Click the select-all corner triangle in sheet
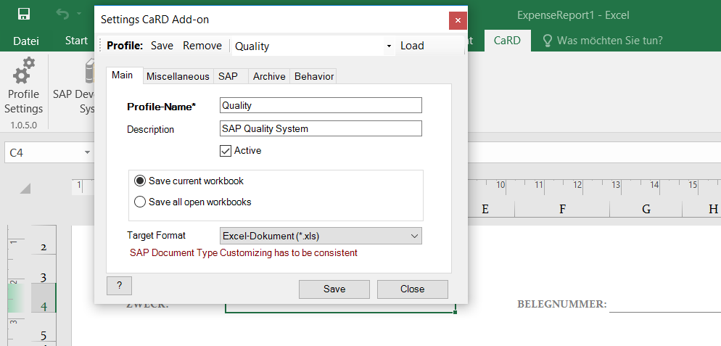The image size is (721, 346). (25, 188)
